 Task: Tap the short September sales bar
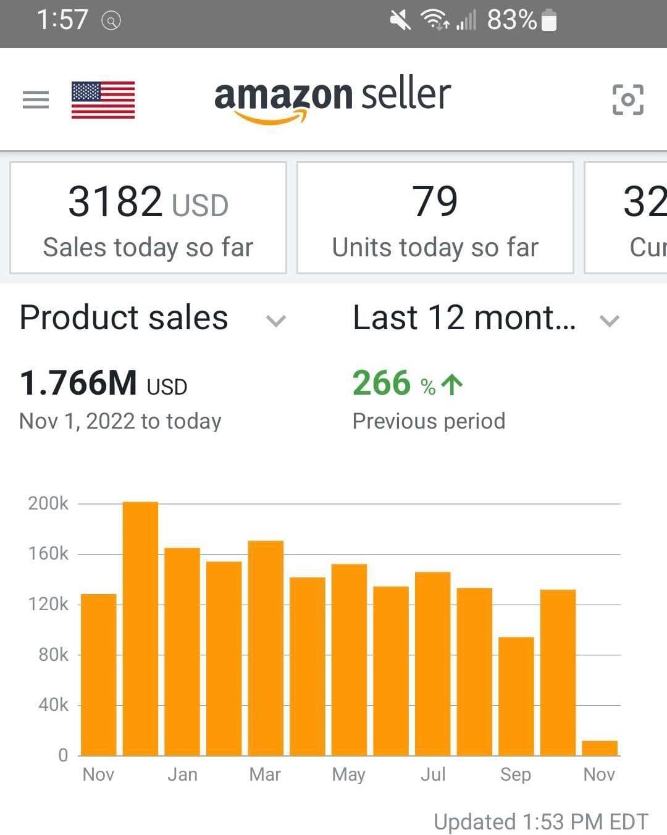(516, 696)
